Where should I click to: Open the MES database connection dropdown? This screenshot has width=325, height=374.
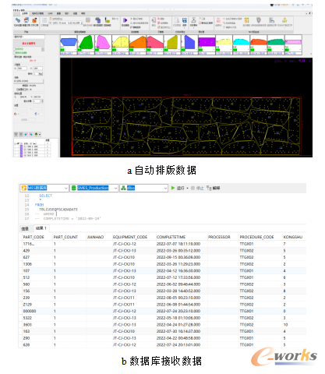[44, 188]
